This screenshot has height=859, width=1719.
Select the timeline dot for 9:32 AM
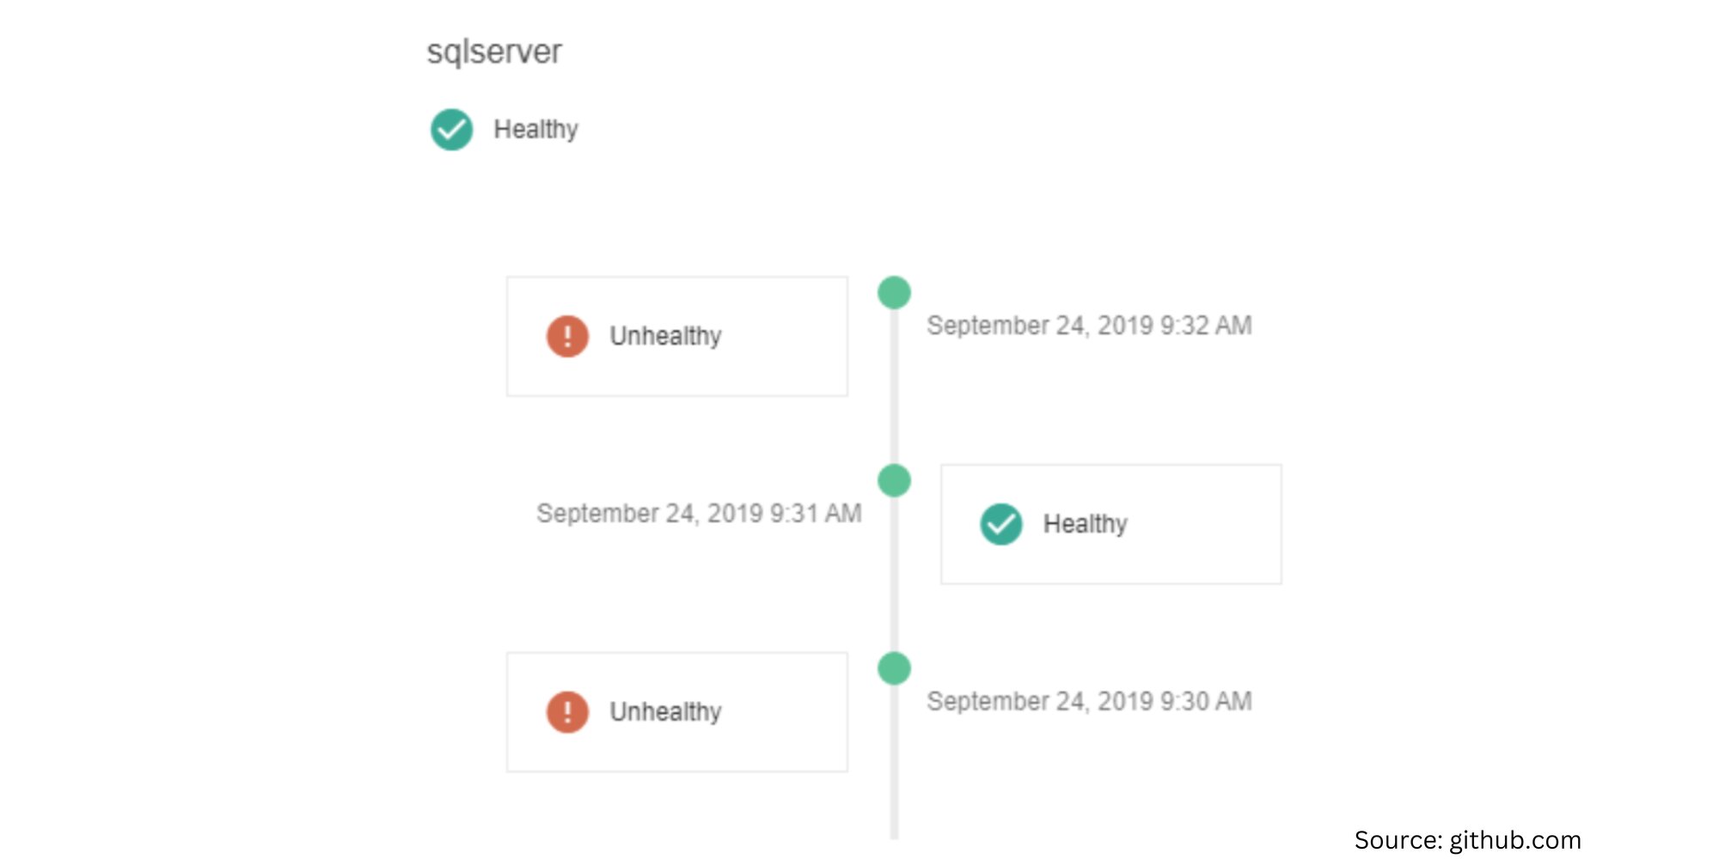[x=894, y=293]
